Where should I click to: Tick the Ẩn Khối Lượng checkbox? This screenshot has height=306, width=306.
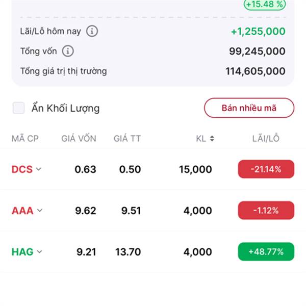click(x=18, y=108)
